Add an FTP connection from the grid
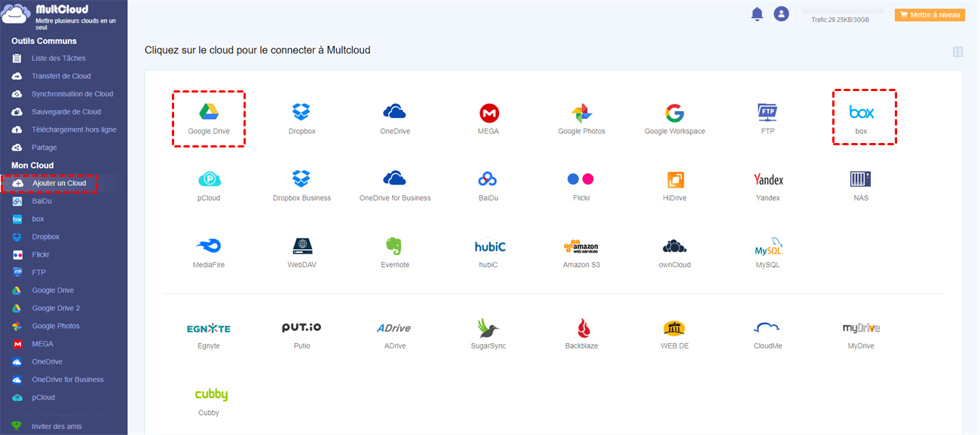This screenshot has width=980, height=435. (767, 118)
